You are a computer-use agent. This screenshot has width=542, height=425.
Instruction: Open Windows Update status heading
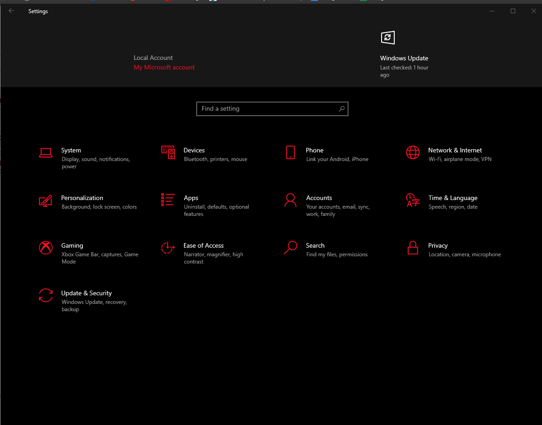(x=404, y=58)
